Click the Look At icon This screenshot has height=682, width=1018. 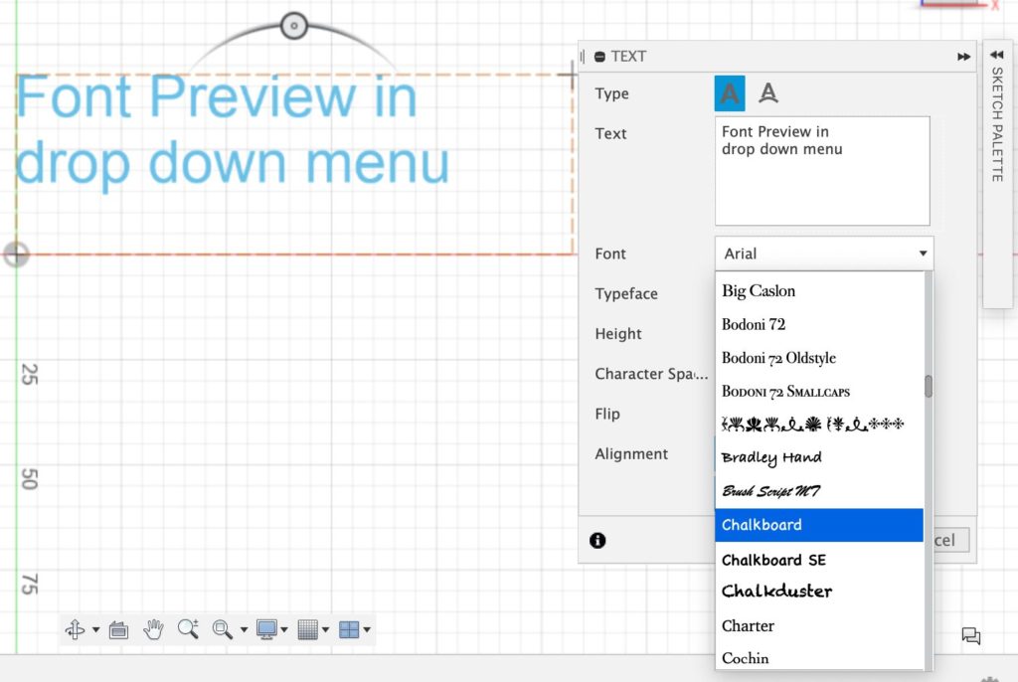(x=118, y=629)
